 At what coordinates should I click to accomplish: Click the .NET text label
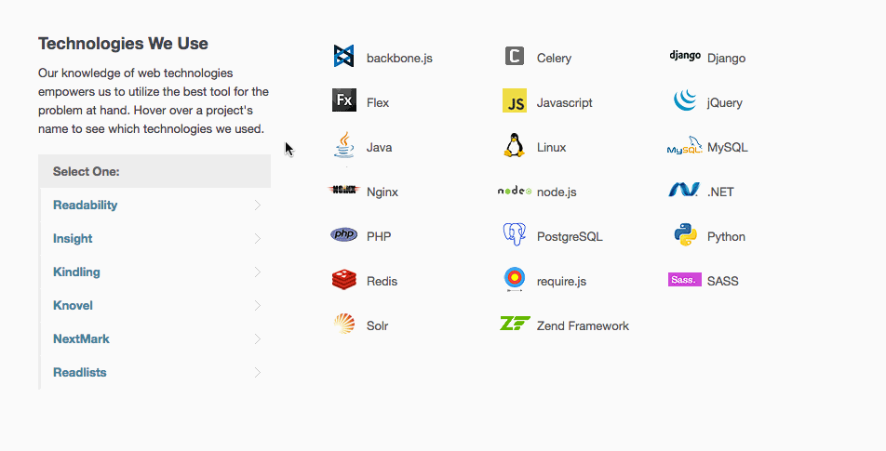[720, 192]
